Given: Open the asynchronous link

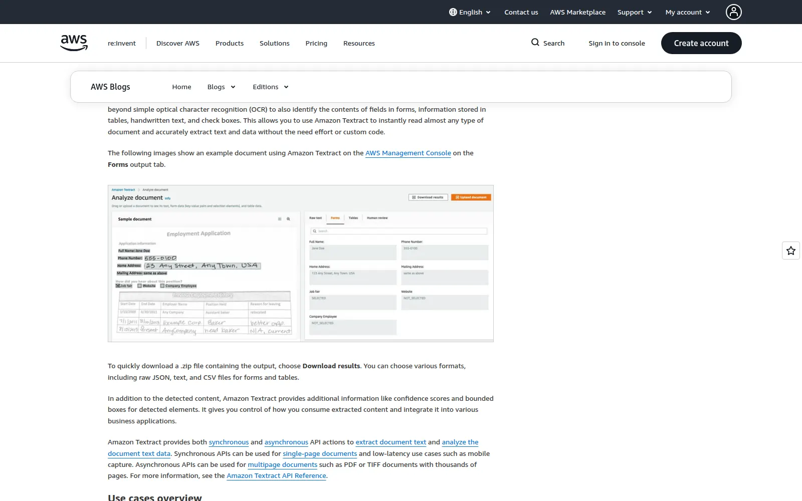Looking at the screenshot, I should tap(286, 442).
